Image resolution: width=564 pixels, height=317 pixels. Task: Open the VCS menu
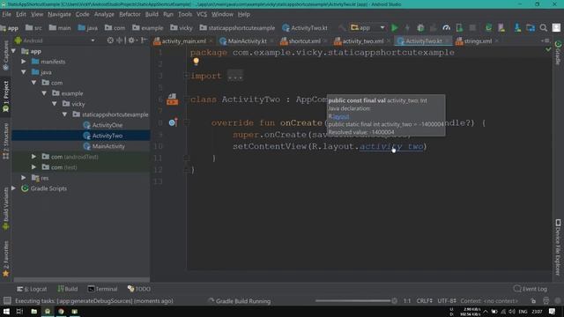[x=202, y=14]
